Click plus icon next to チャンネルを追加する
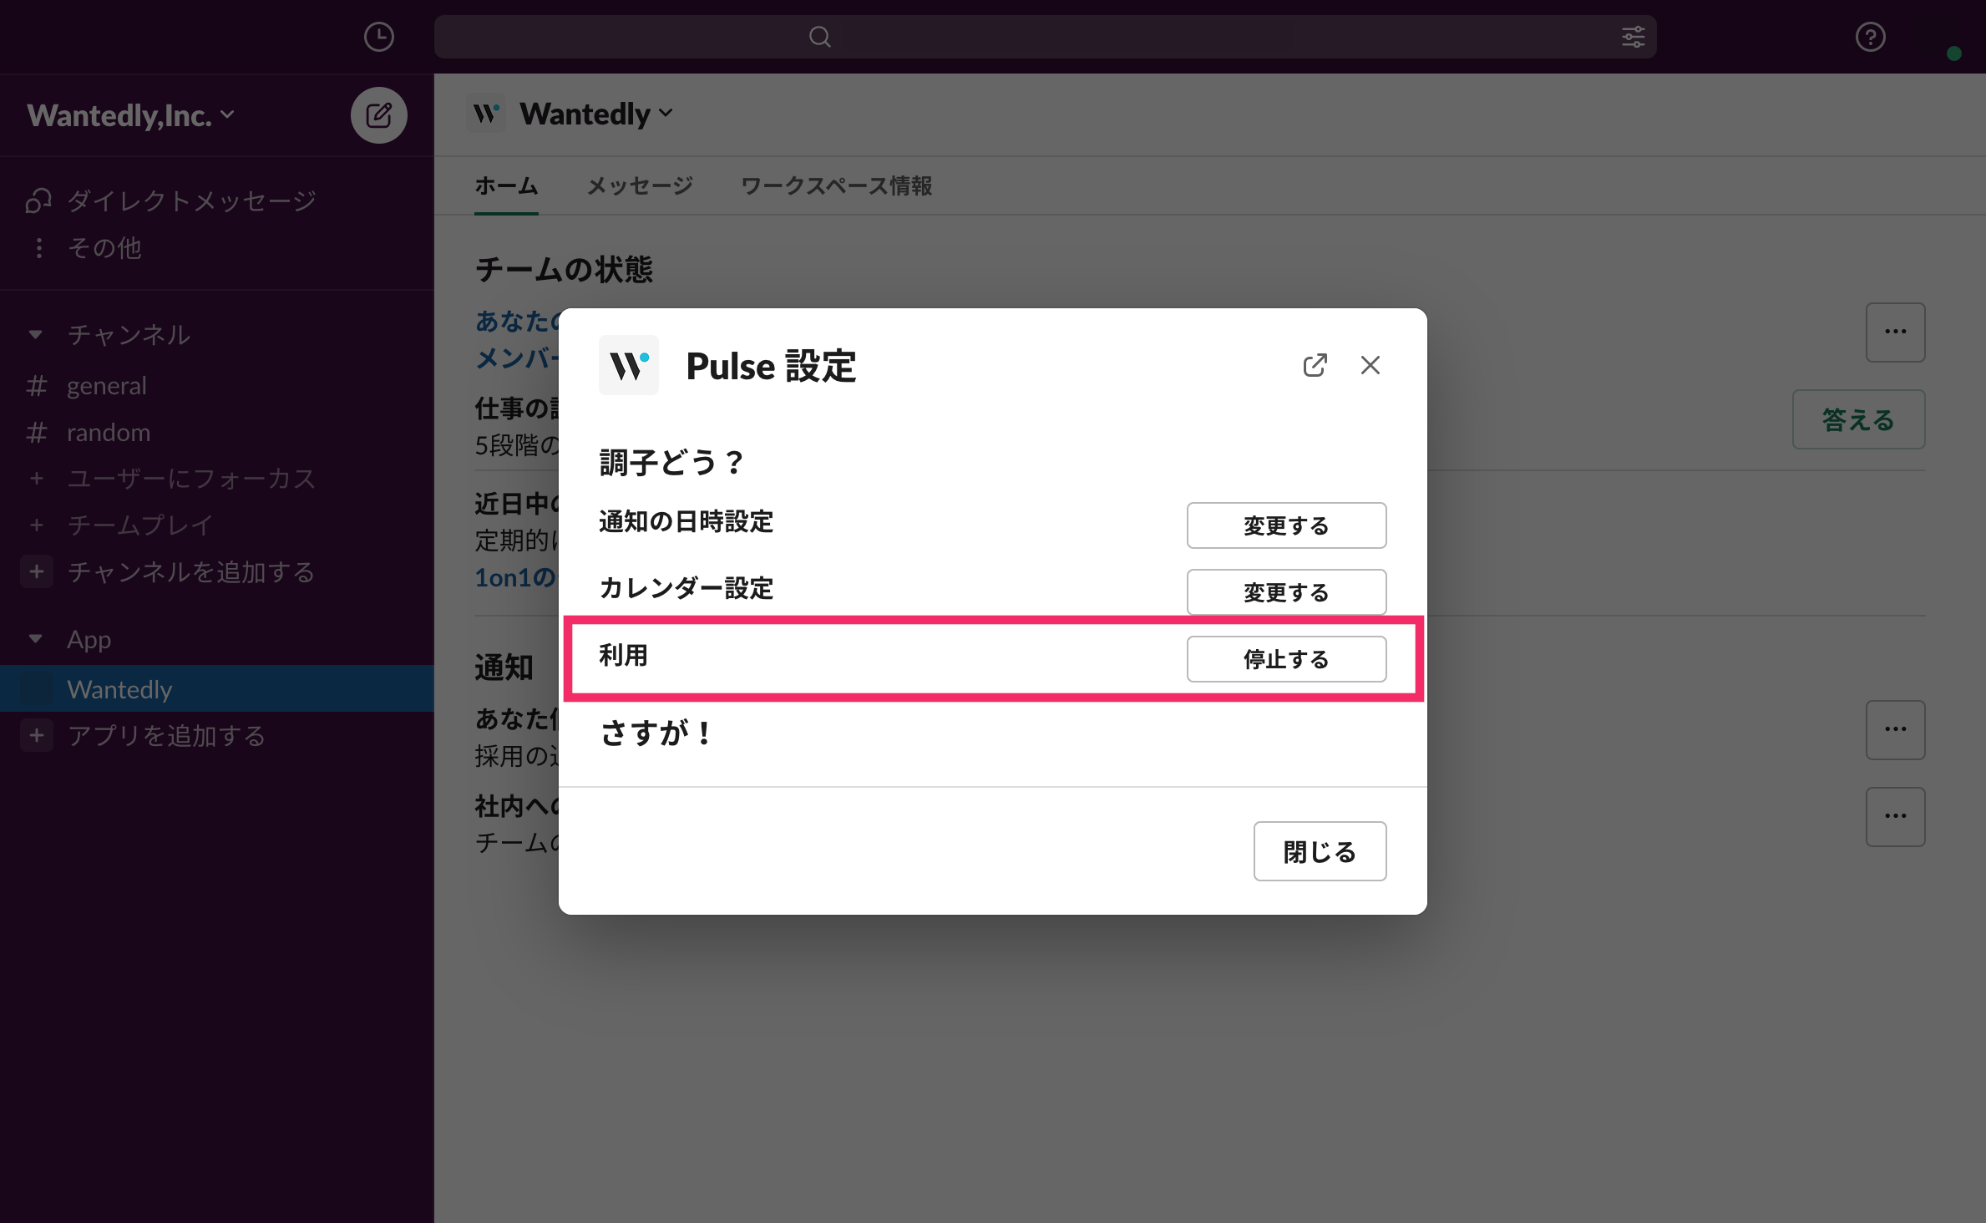 (36, 572)
